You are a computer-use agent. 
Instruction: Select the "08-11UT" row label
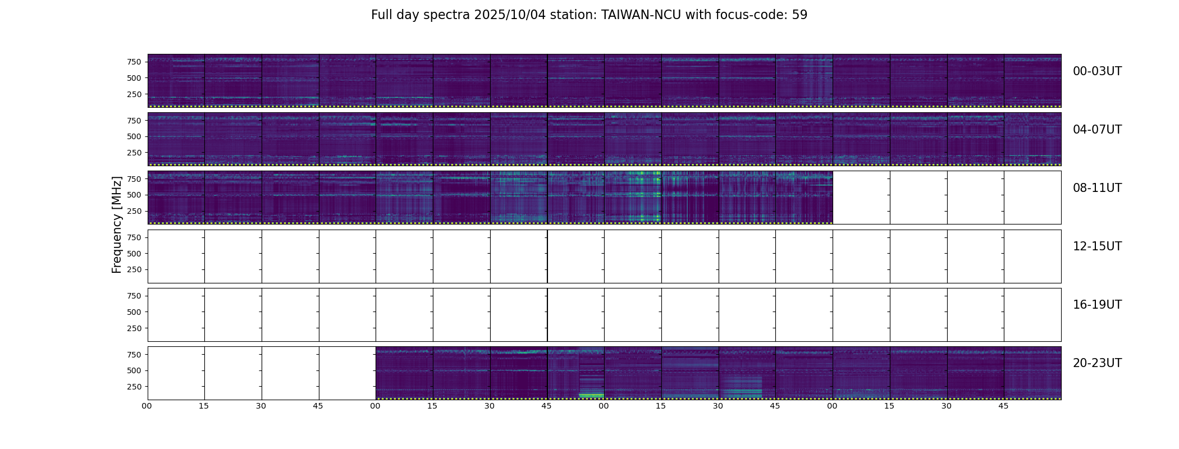pos(1097,188)
